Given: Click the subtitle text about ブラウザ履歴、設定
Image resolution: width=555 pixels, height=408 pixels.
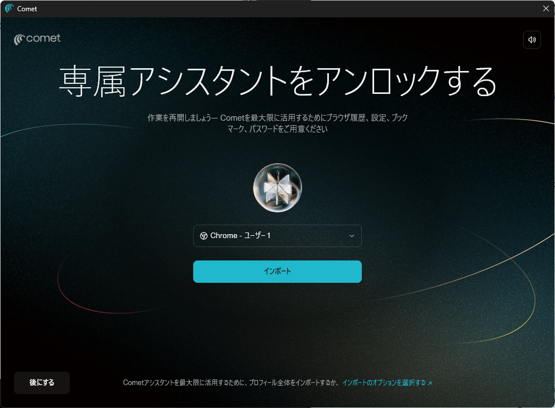Looking at the screenshot, I should tap(277, 123).
